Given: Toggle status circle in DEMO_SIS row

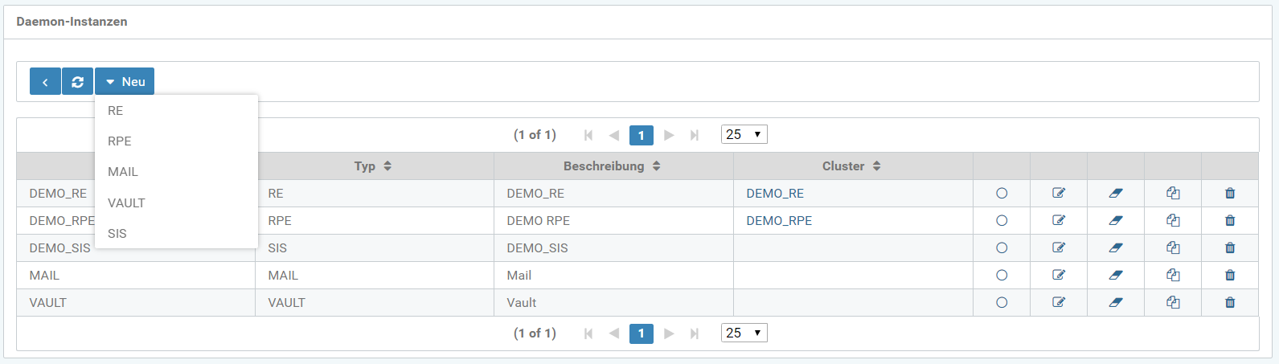Looking at the screenshot, I should pos(1002,247).
